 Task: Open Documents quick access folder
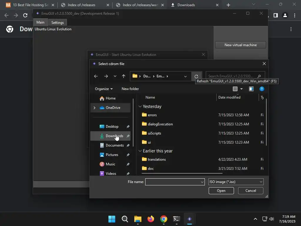pyautogui.click(x=111, y=145)
